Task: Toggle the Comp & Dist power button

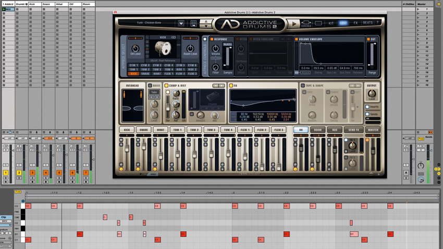Action: pyautogui.click(x=166, y=85)
